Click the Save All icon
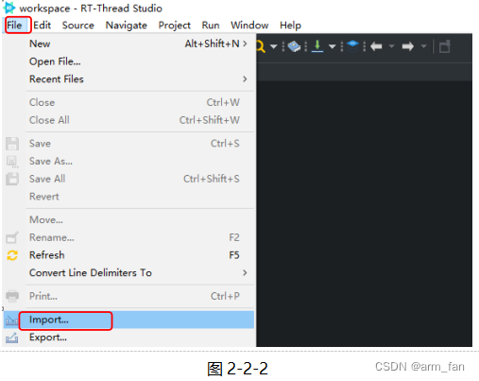 (12, 179)
